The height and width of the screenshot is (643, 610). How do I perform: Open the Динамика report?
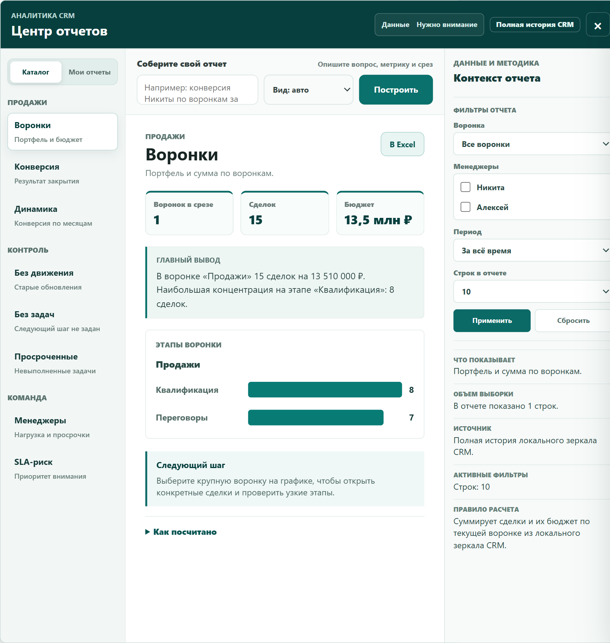pos(63,216)
